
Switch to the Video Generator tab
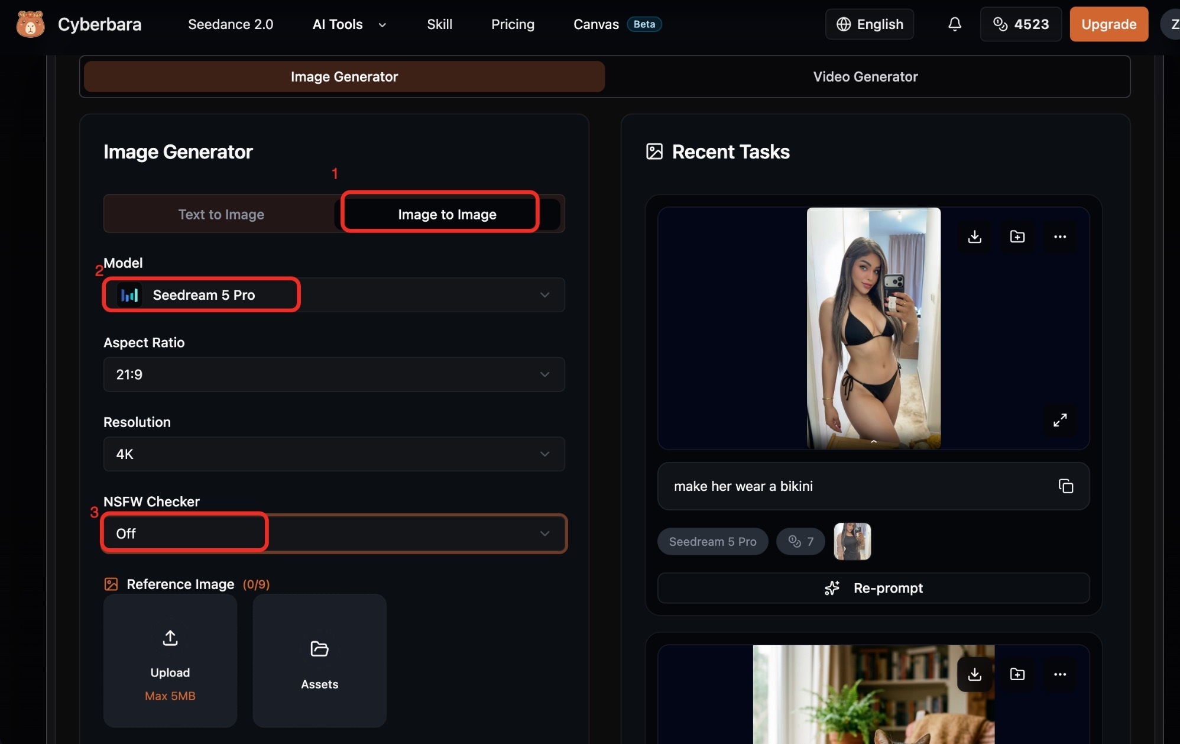(x=865, y=77)
